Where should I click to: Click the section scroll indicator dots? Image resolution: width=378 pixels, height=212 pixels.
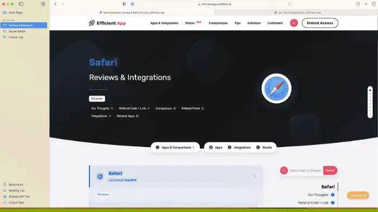pos(370,102)
